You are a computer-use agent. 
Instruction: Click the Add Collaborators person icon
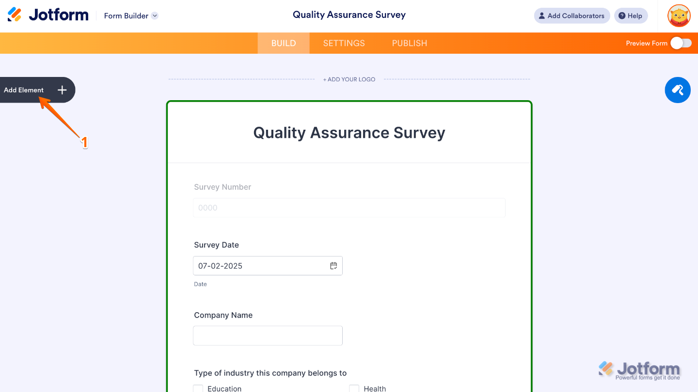click(x=542, y=15)
